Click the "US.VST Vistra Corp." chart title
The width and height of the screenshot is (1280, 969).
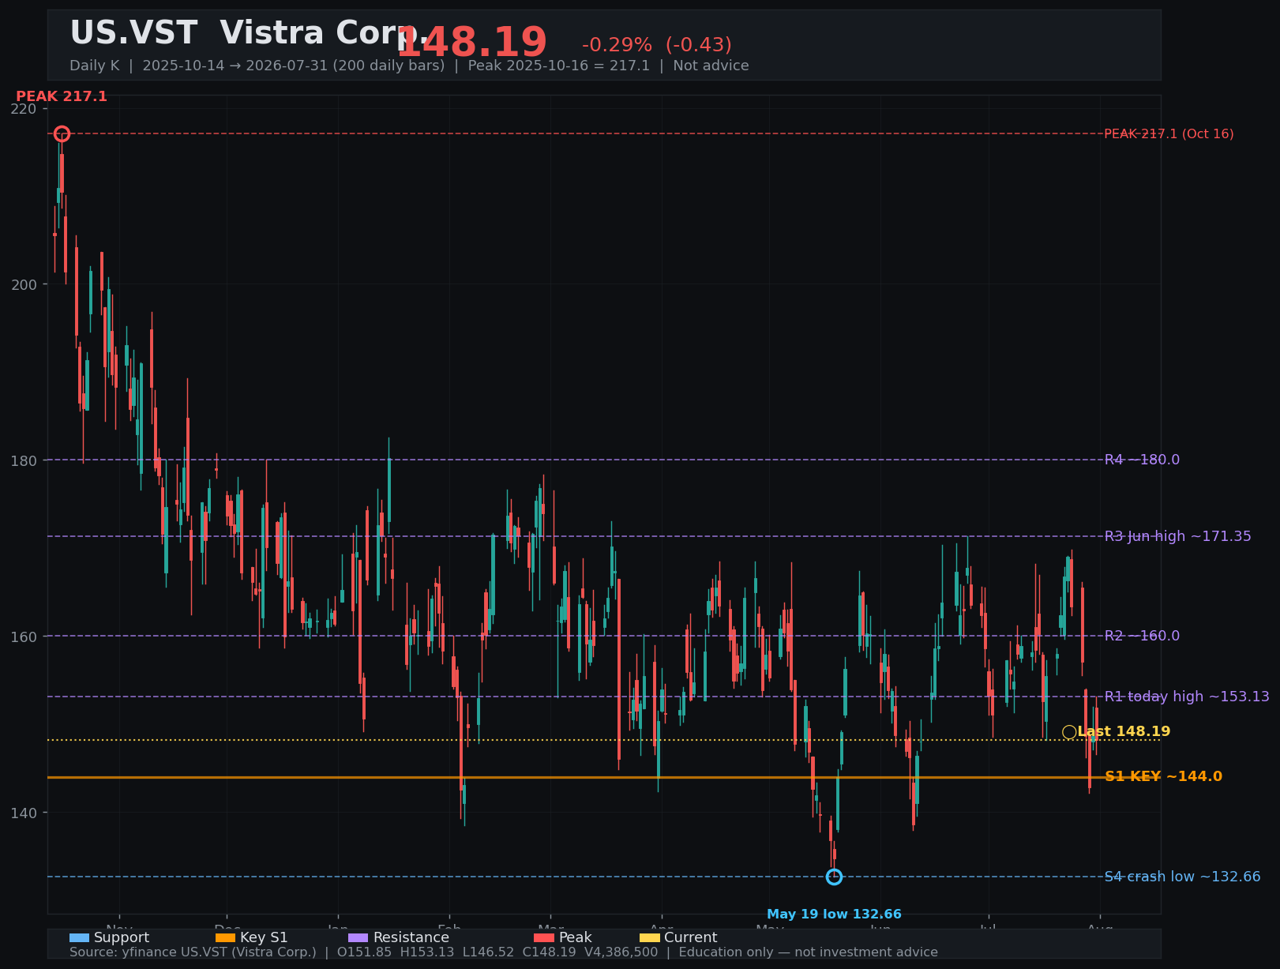(x=250, y=33)
